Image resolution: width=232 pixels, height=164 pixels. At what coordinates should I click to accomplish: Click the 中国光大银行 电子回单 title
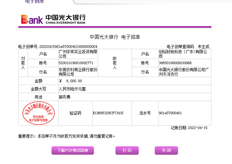[115, 37]
